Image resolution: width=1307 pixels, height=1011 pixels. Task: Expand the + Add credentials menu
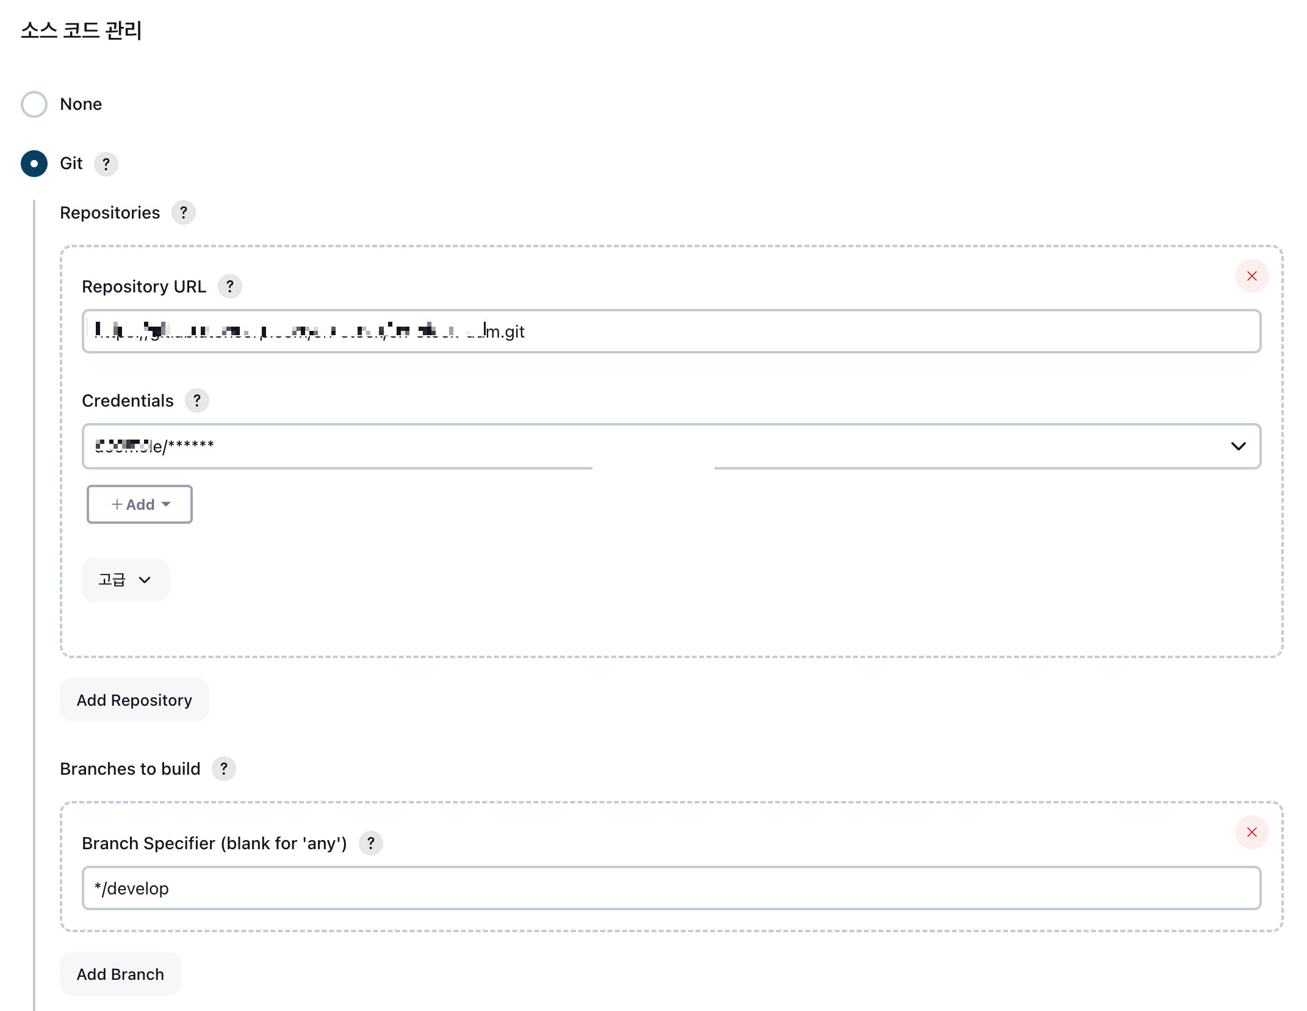pos(140,504)
